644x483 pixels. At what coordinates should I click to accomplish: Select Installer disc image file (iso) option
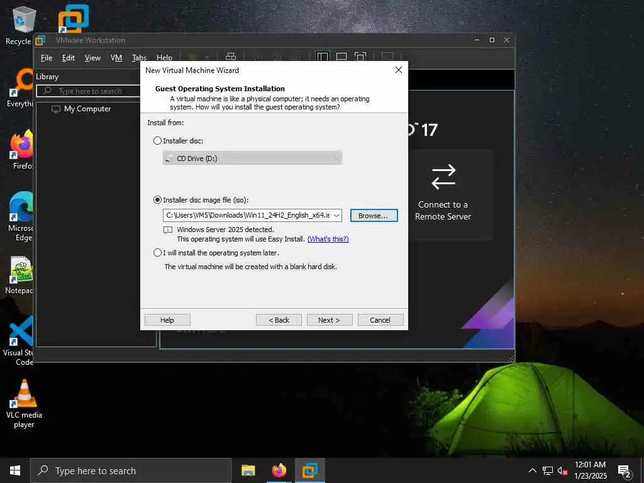157,200
